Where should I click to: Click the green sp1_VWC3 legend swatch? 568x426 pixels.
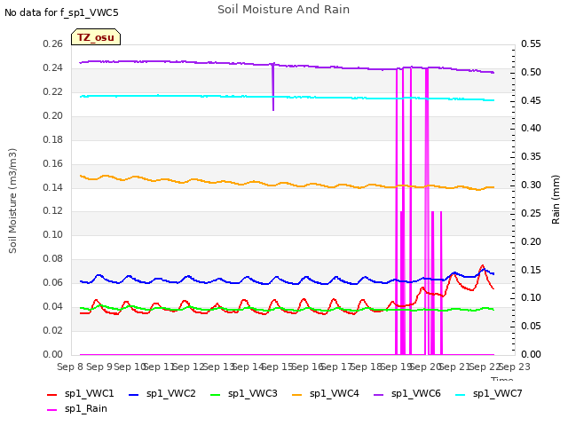(216, 394)
